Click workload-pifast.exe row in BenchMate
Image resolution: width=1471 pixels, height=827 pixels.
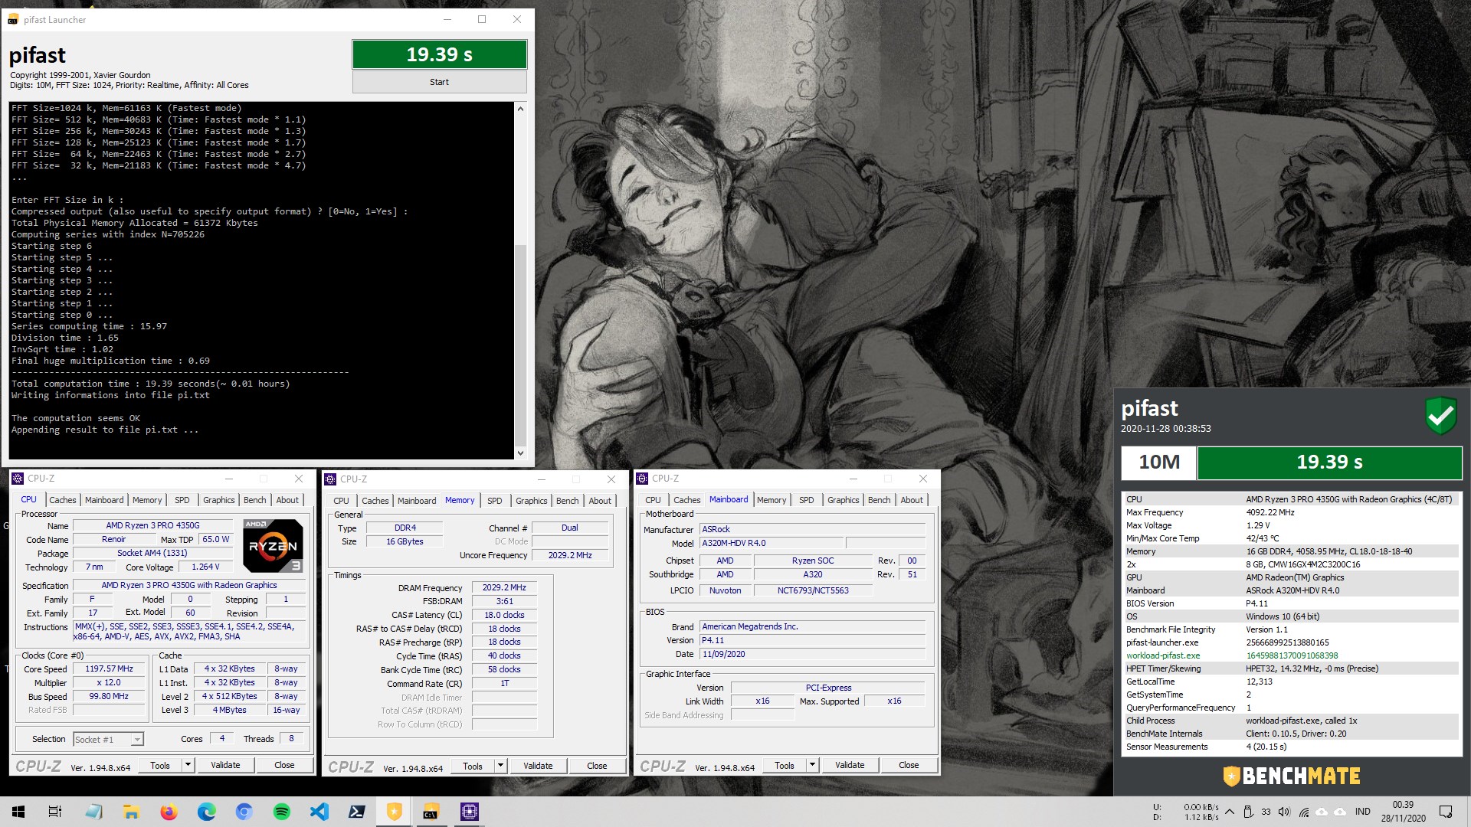pyautogui.click(x=1292, y=655)
